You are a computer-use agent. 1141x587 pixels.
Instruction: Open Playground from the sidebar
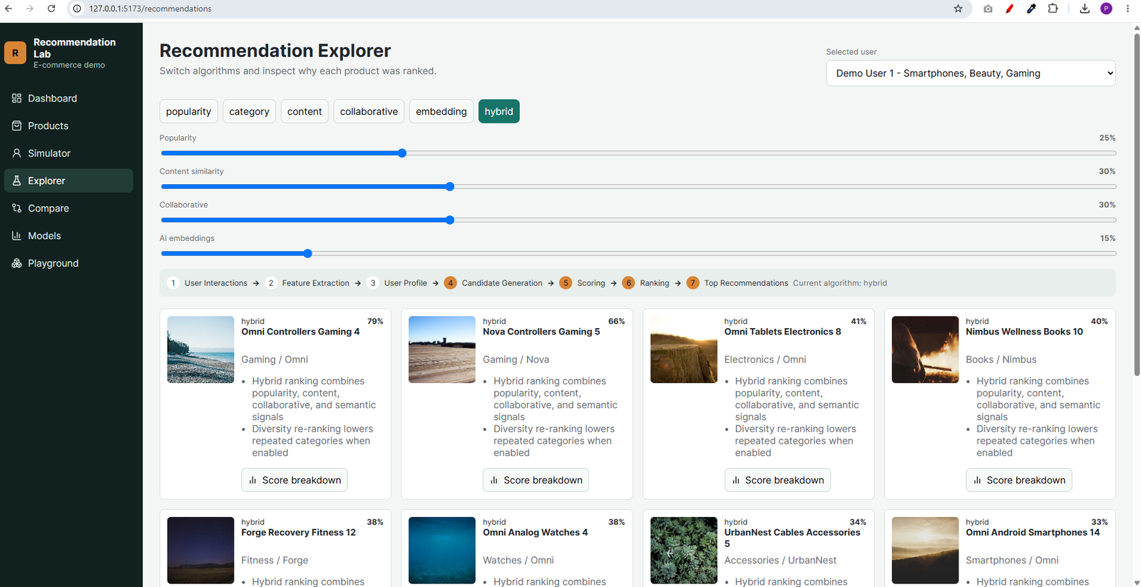click(x=68, y=263)
